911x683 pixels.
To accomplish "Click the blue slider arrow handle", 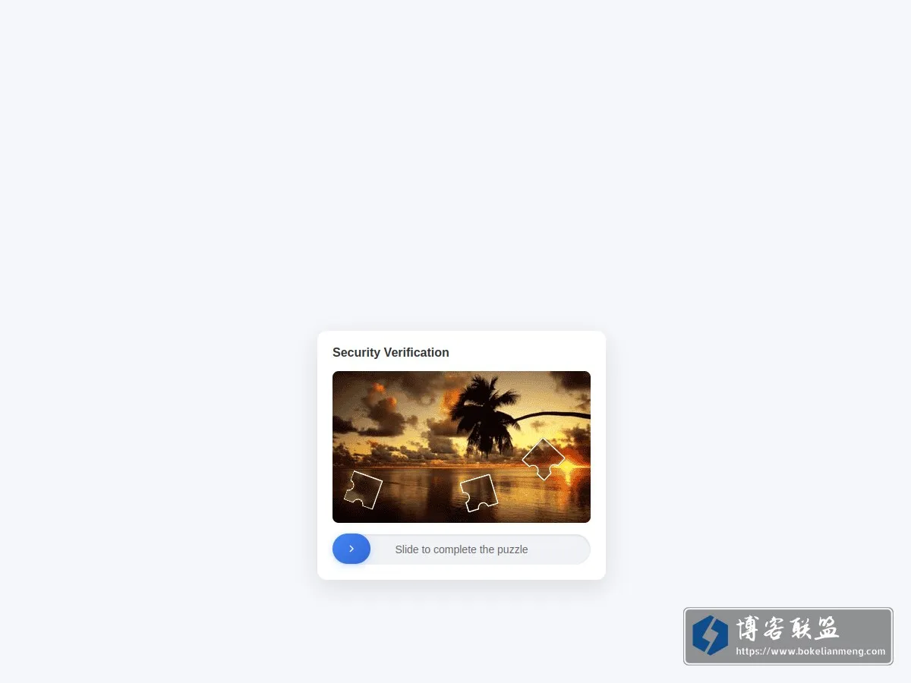I will coord(351,549).
